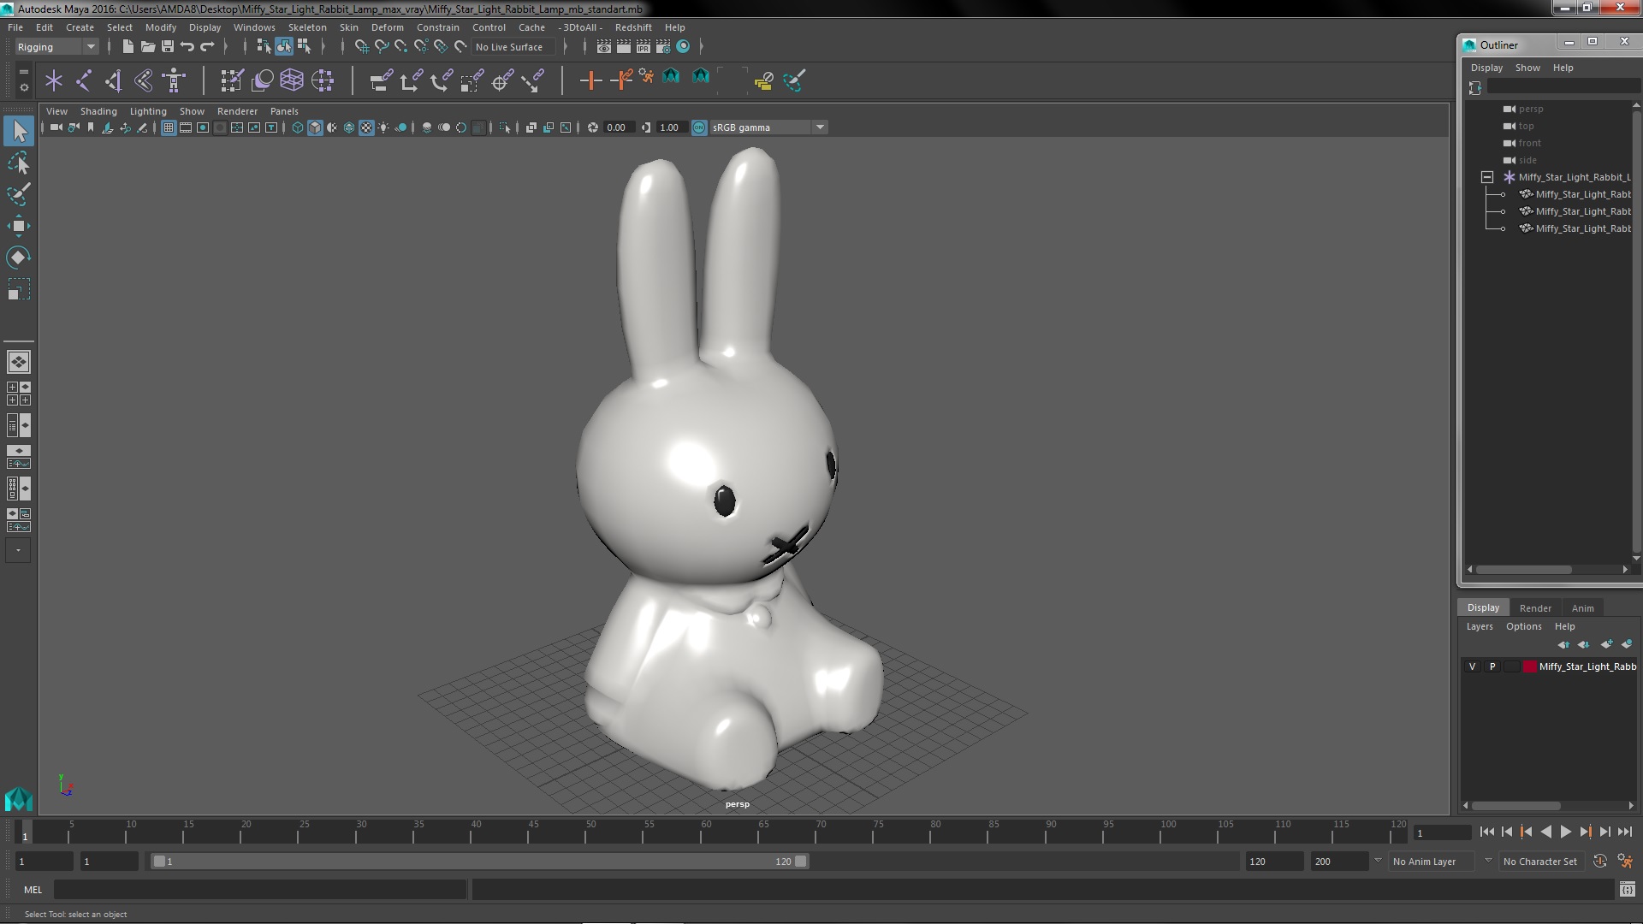
Task: Open Render Settings clapperboard gear icon
Action: coord(663,46)
